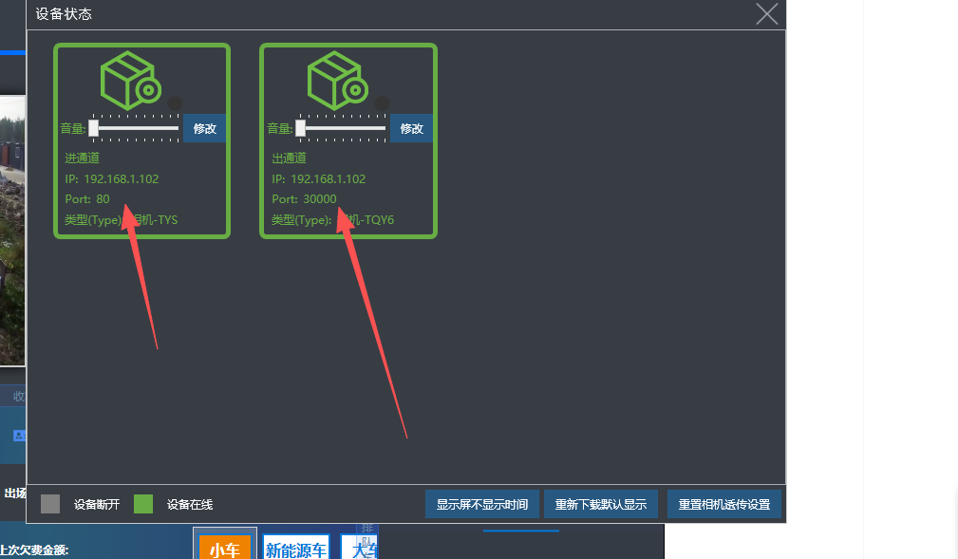Viewport: 958px width, 559px height.
Task: Click the green 设备在线 legend swatch
Action: 143,504
